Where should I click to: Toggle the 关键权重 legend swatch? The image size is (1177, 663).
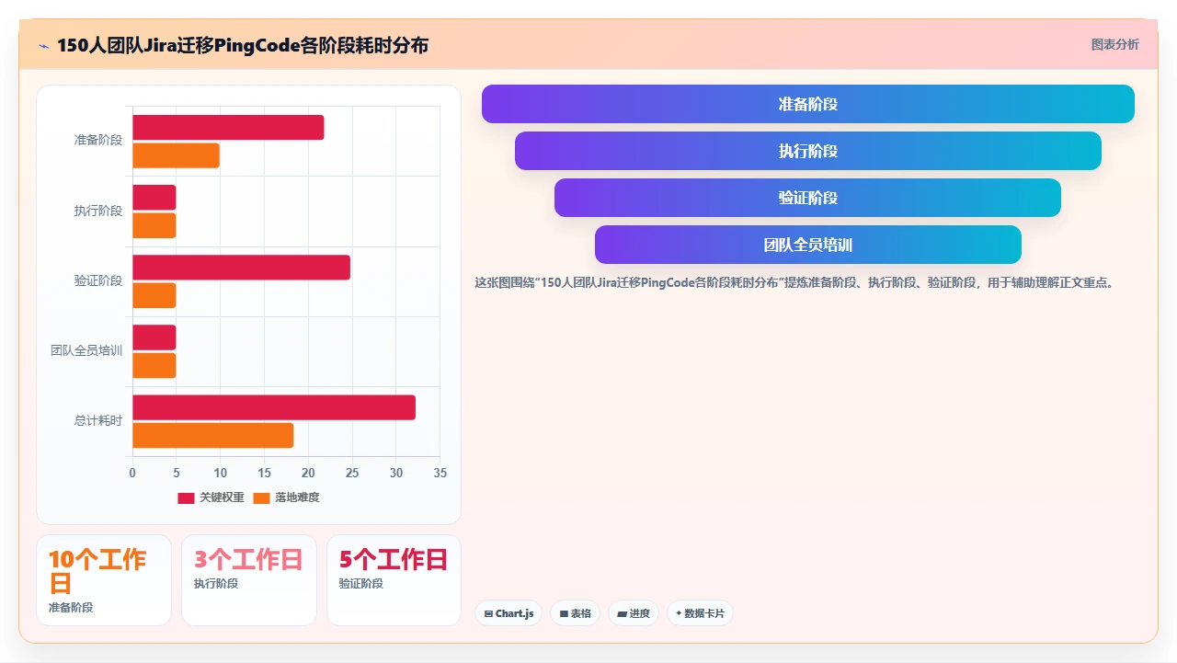click(x=186, y=497)
